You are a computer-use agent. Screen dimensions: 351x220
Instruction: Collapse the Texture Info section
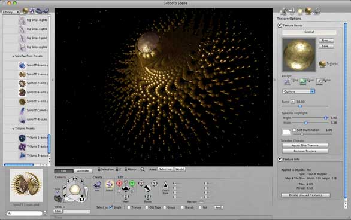coord(280,159)
